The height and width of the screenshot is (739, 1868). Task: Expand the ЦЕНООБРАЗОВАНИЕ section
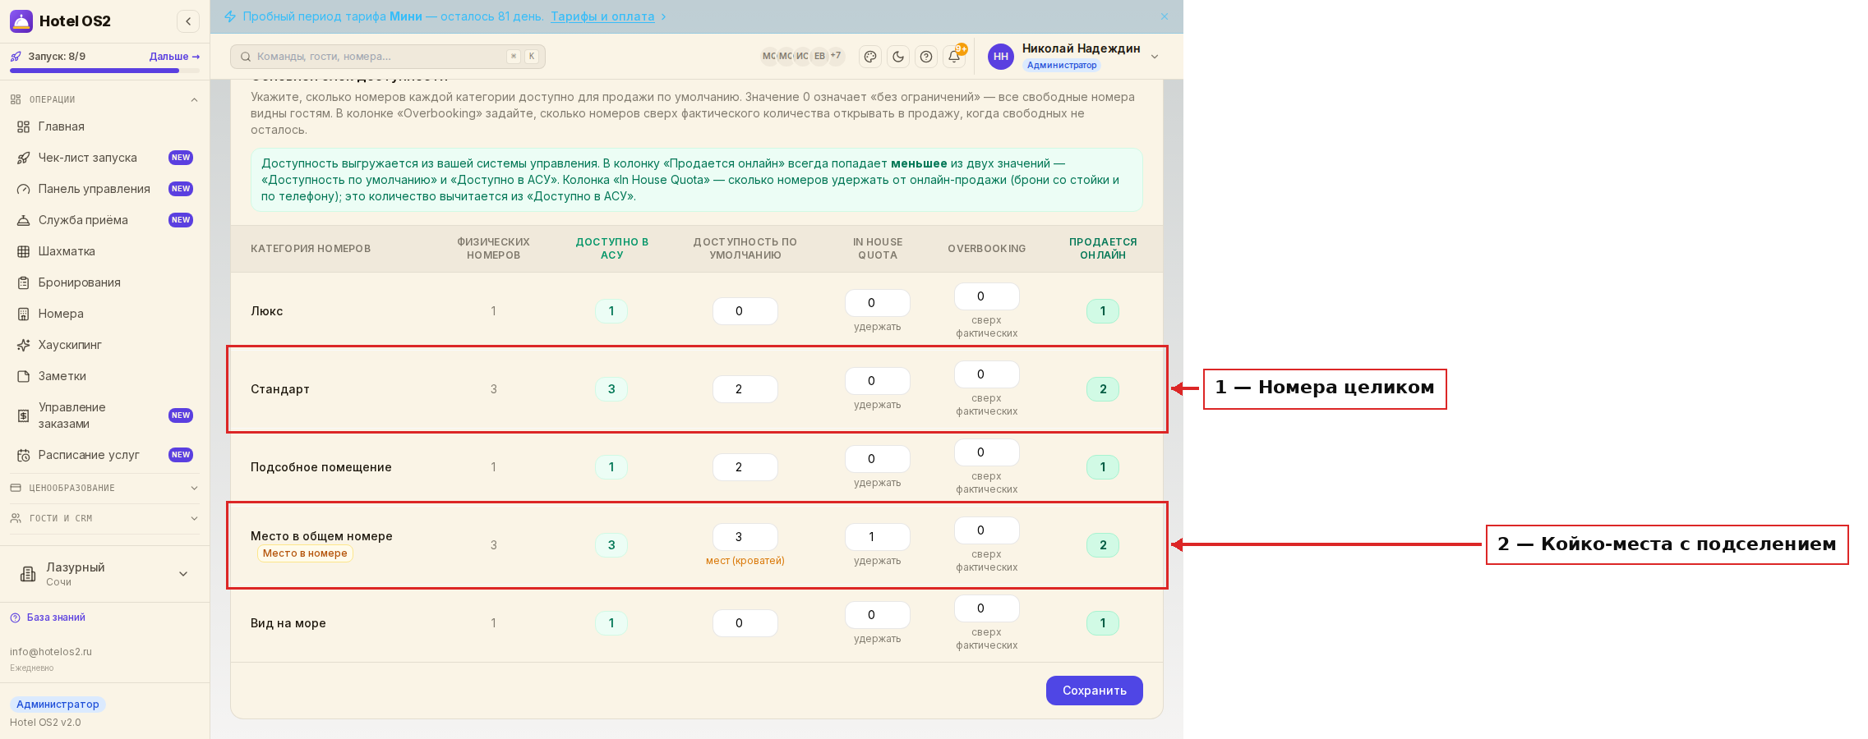tap(104, 488)
